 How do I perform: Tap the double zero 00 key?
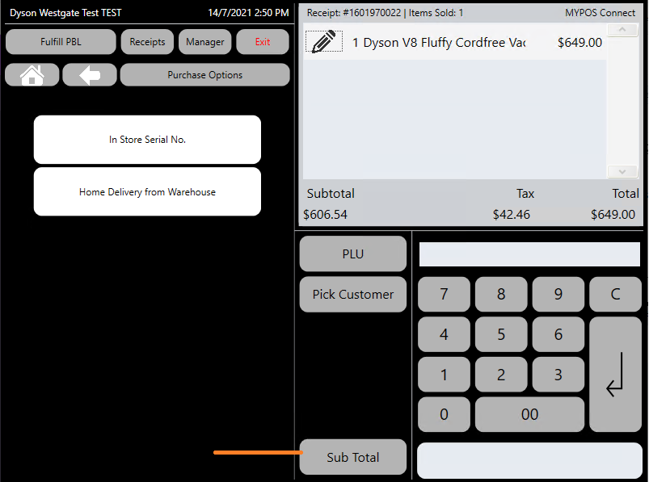[530, 415]
